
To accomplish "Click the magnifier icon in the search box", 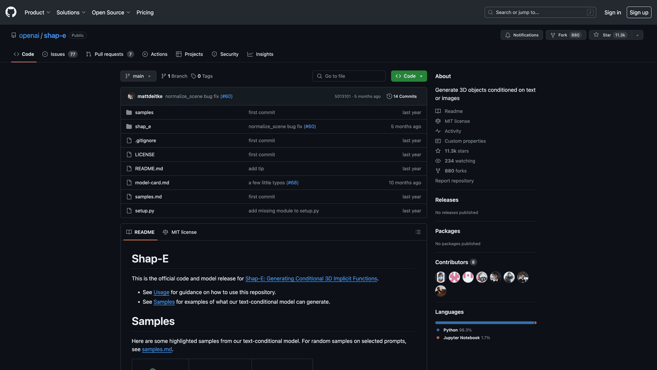I will (491, 12).
